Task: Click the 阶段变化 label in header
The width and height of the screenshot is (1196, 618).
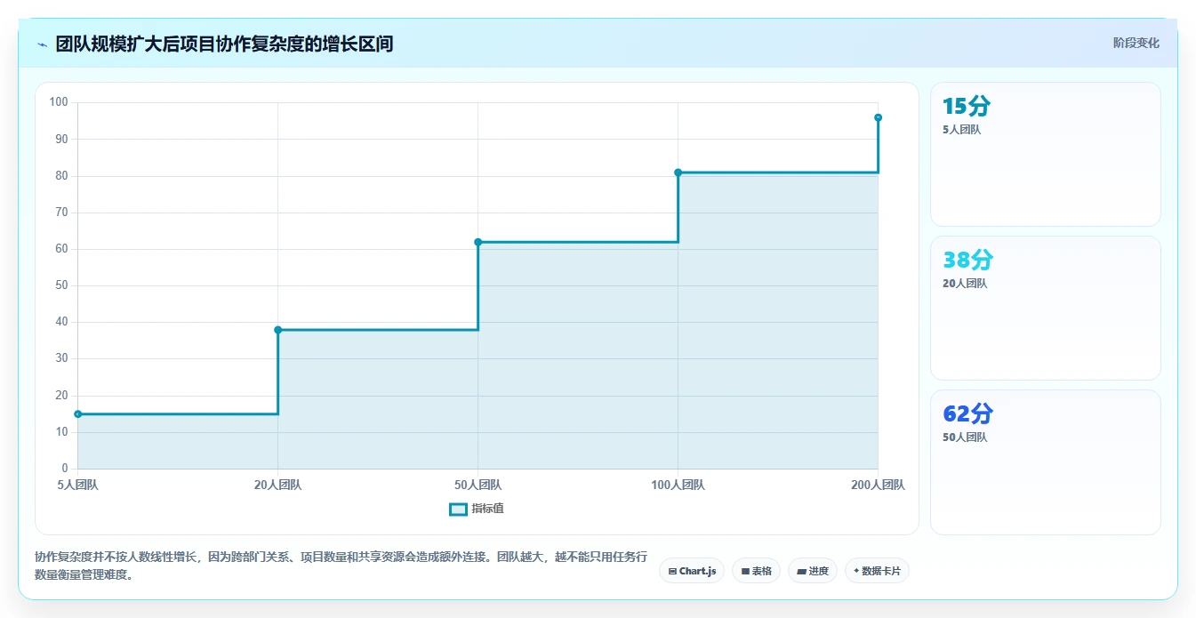Action: 1136,43
